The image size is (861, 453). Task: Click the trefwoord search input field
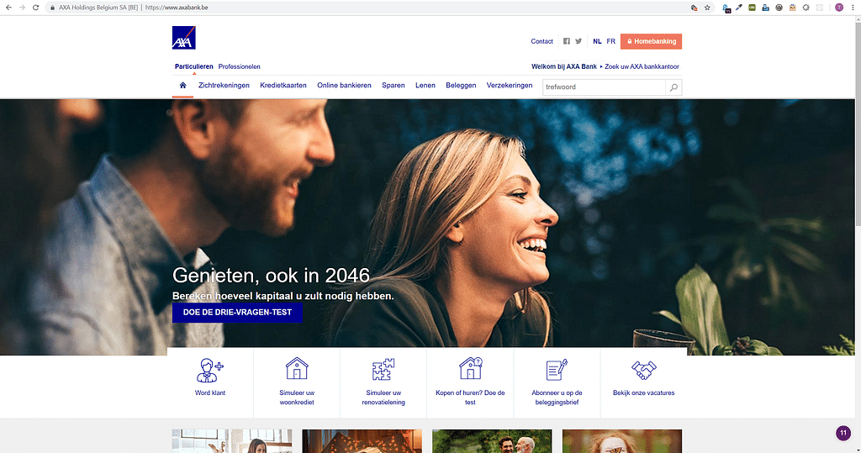pyautogui.click(x=604, y=87)
